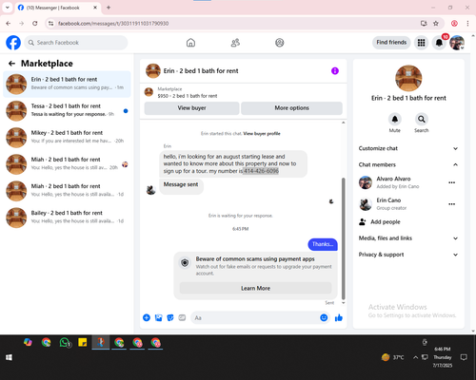
Task: Open the Bailey conversation in the list
Action: click(x=67, y=218)
